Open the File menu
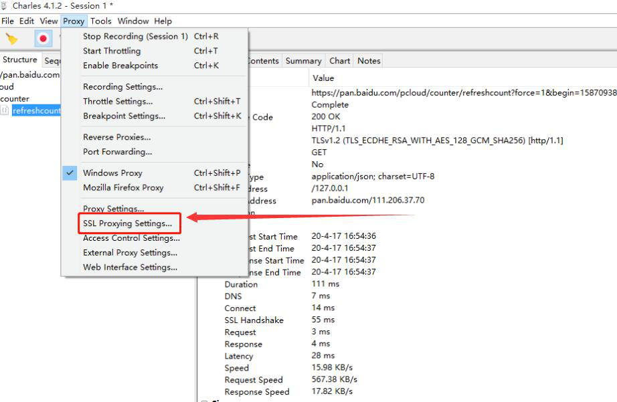Viewport: 617px width, 402px height. point(7,21)
